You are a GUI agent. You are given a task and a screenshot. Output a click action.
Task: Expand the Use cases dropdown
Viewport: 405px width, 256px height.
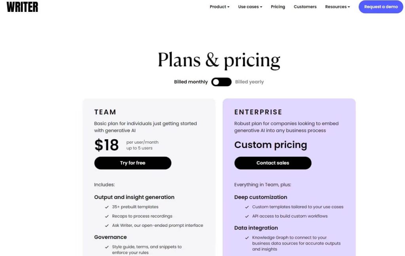click(x=250, y=7)
